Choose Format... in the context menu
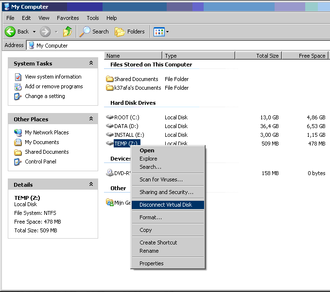 click(x=168, y=217)
